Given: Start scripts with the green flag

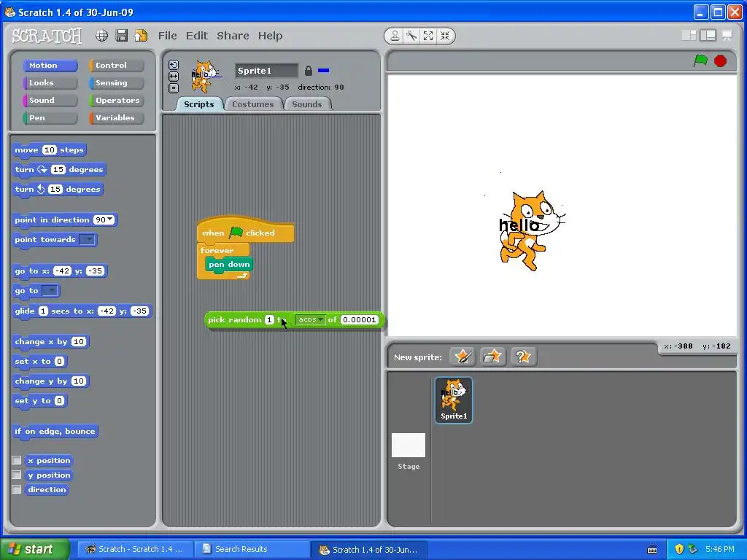Looking at the screenshot, I should point(700,61).
